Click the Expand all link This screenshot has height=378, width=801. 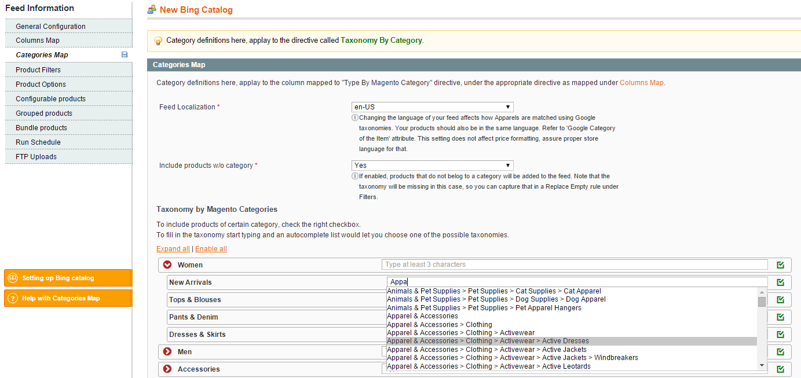pos(173,249)
